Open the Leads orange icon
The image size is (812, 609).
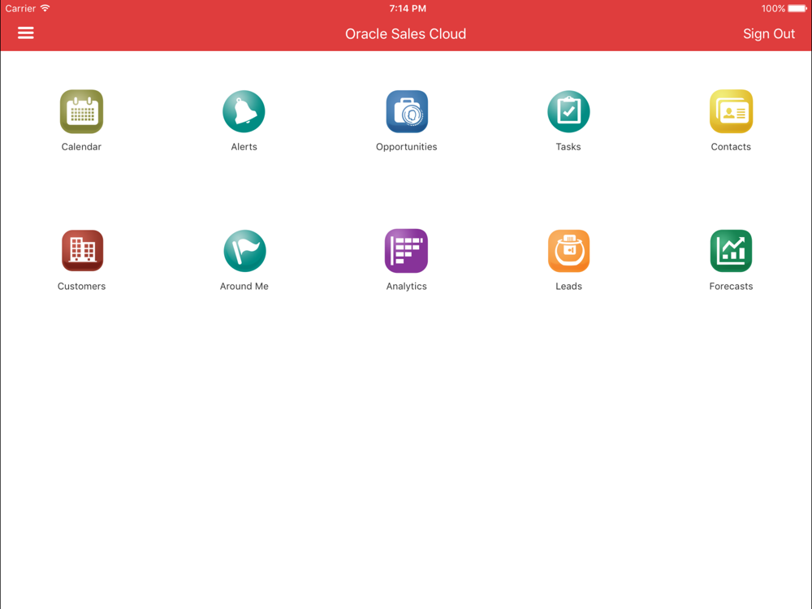pos(568,251)
